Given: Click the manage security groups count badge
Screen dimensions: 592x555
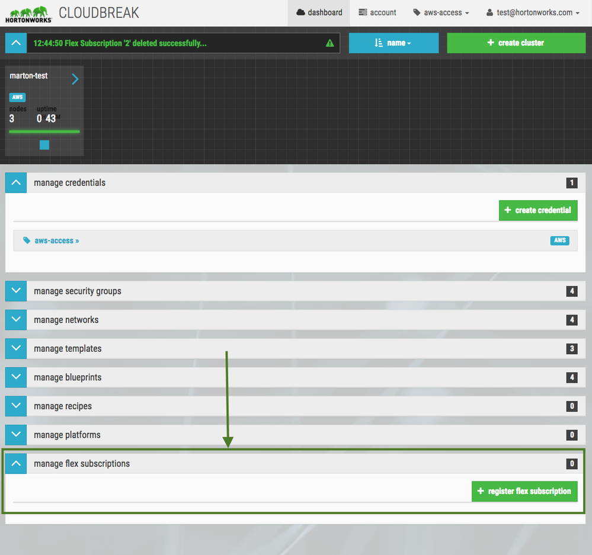Looking at the screenshot, I should tap(572, 291).
